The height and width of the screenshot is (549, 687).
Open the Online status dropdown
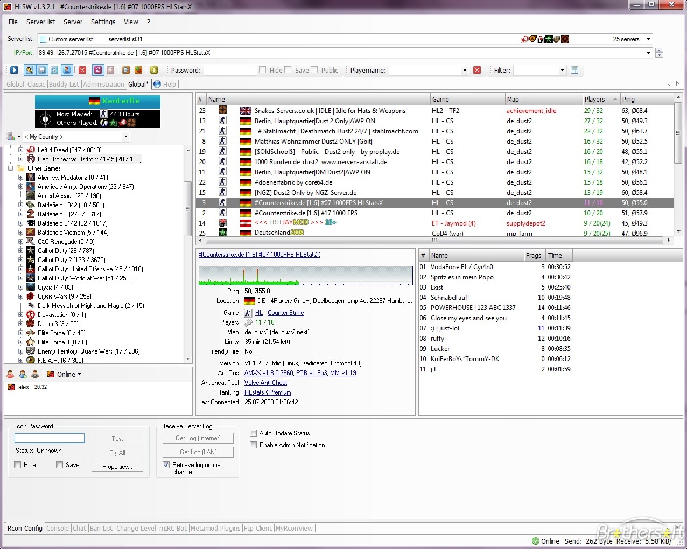(x=79, y=374)
